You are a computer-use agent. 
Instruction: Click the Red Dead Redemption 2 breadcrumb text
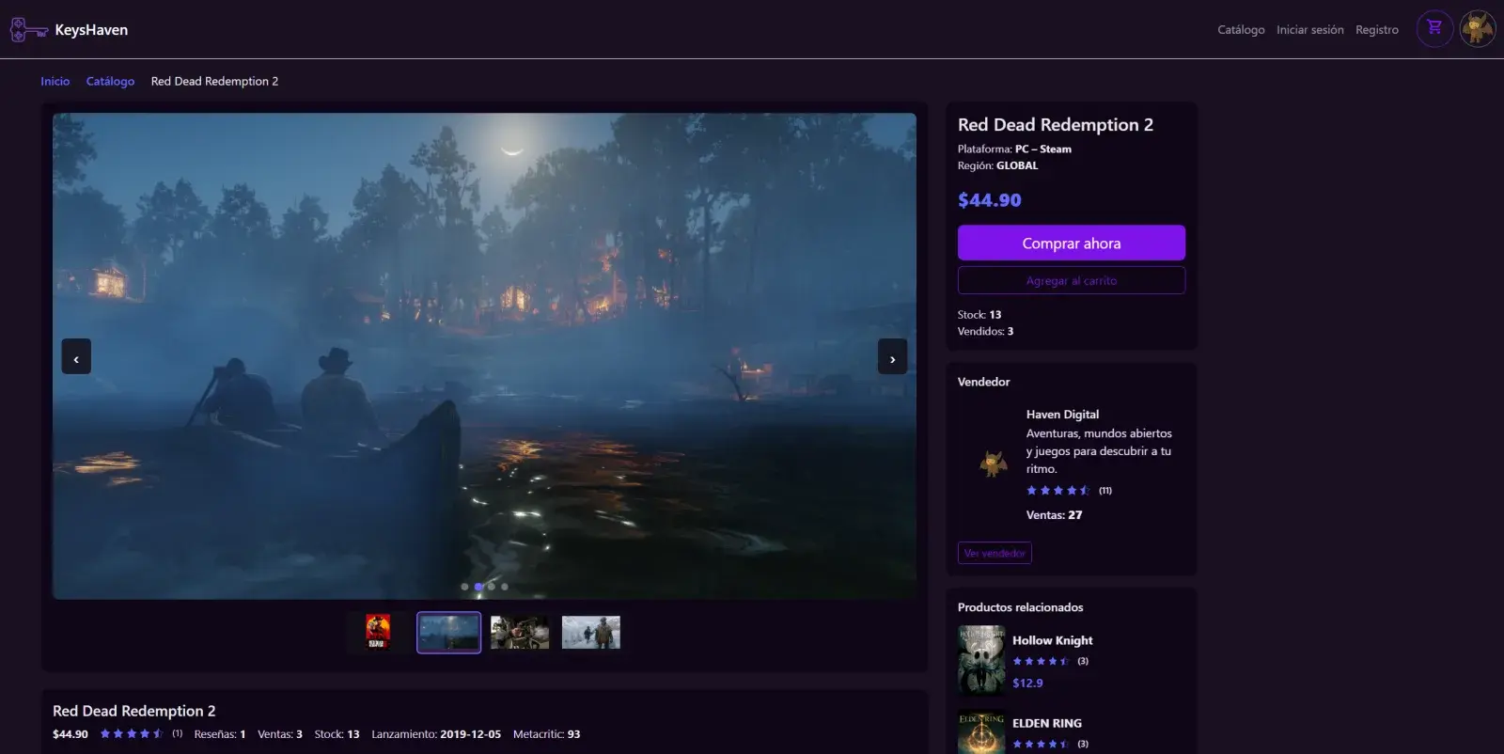[x=214, y=82]
